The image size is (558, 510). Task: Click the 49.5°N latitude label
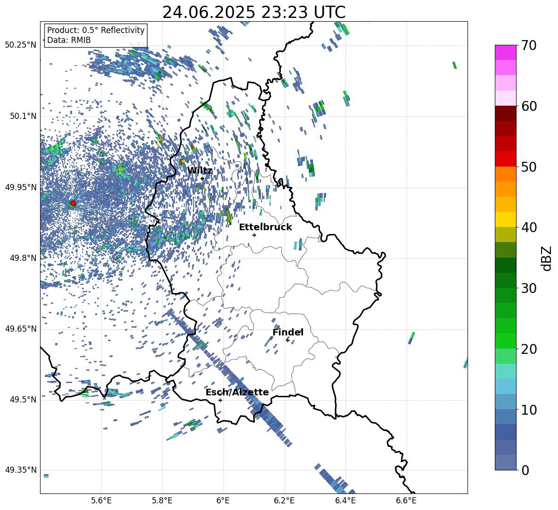click(23, 399)
